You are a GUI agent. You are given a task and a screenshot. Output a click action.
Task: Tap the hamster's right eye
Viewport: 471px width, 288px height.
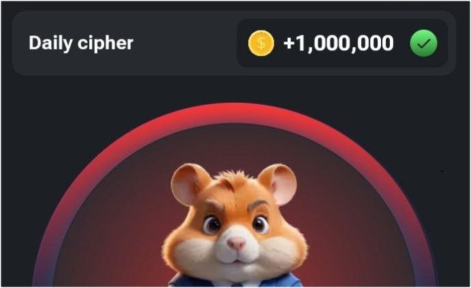(260, 224)
